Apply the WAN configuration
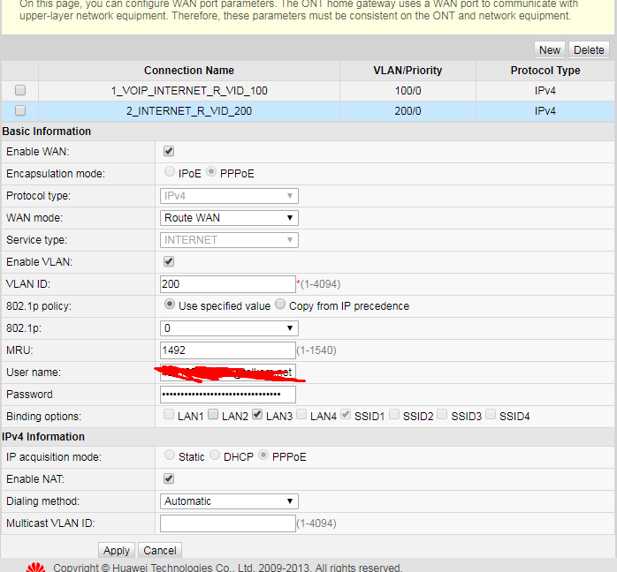The width and height of the screenshot is (617, 572). pyautogui.click(x=117, y=551)
